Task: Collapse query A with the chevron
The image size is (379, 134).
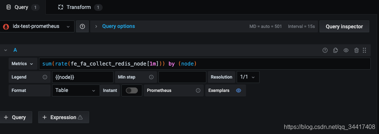Action: 6,50
